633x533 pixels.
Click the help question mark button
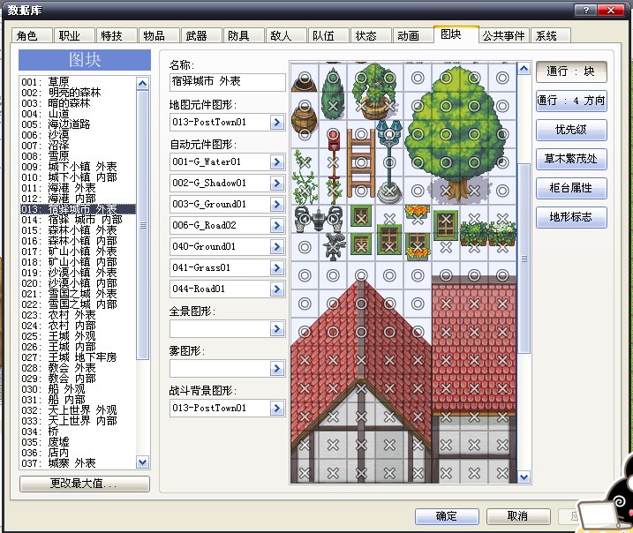click(x=585, y=10)
